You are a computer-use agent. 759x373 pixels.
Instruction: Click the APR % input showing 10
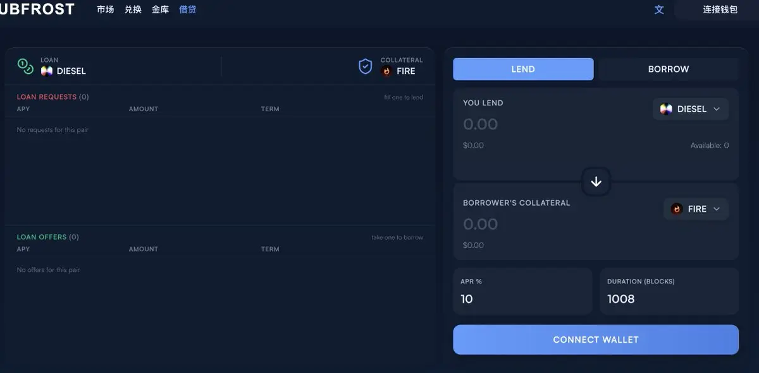click(x=522, y=299)
